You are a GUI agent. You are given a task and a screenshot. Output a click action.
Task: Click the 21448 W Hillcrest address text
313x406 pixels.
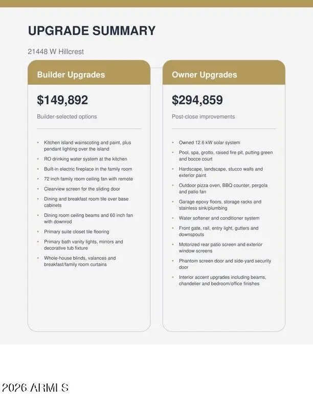pyautogui.click(x=56, y=52)
